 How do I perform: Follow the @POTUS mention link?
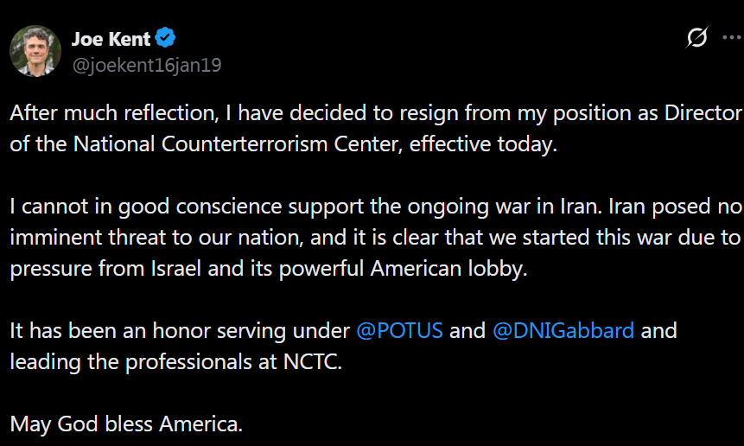click(399, 331)
